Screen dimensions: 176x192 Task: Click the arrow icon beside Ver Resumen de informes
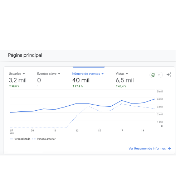[170, 149]
